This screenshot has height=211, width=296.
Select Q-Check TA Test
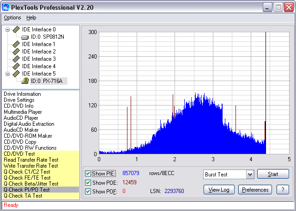pyautogui.click(x=41, y=196)
